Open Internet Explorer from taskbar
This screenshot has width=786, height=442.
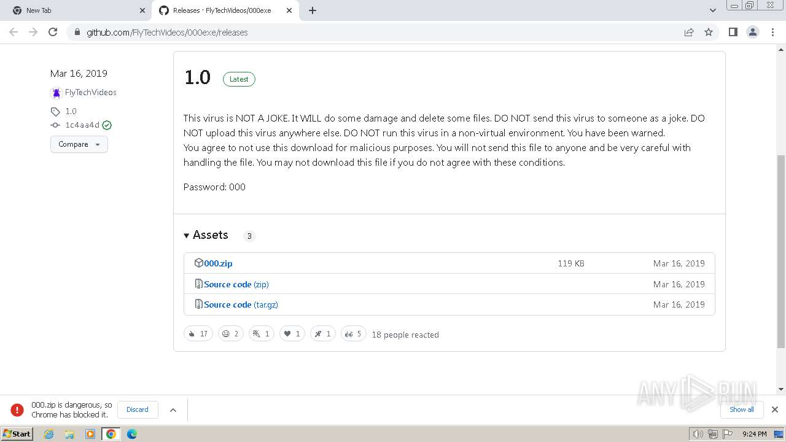(x=49, y=434)
